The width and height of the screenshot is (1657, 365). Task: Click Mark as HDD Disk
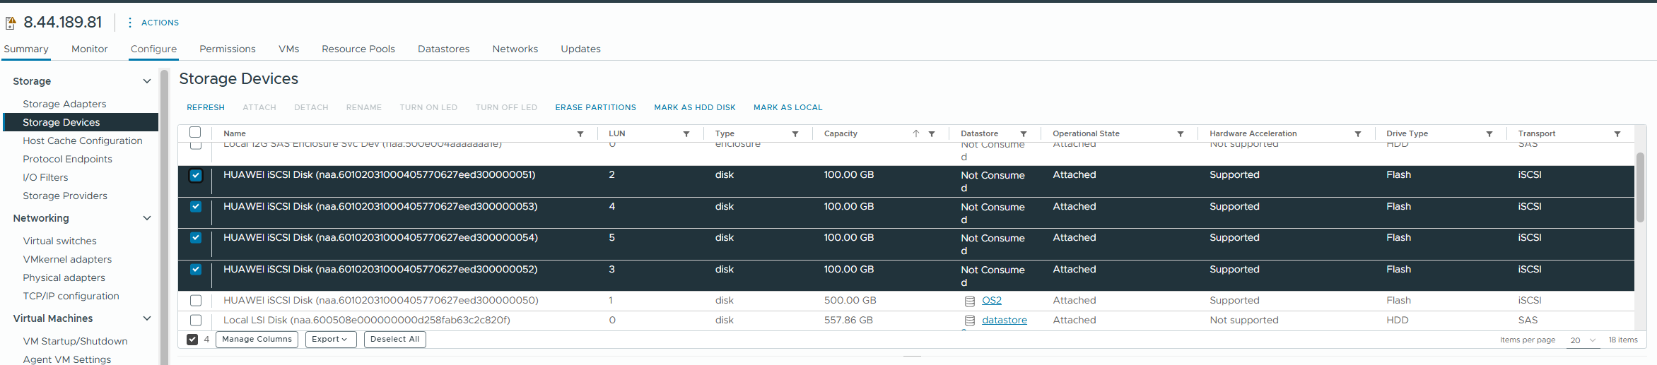(695, 107)
